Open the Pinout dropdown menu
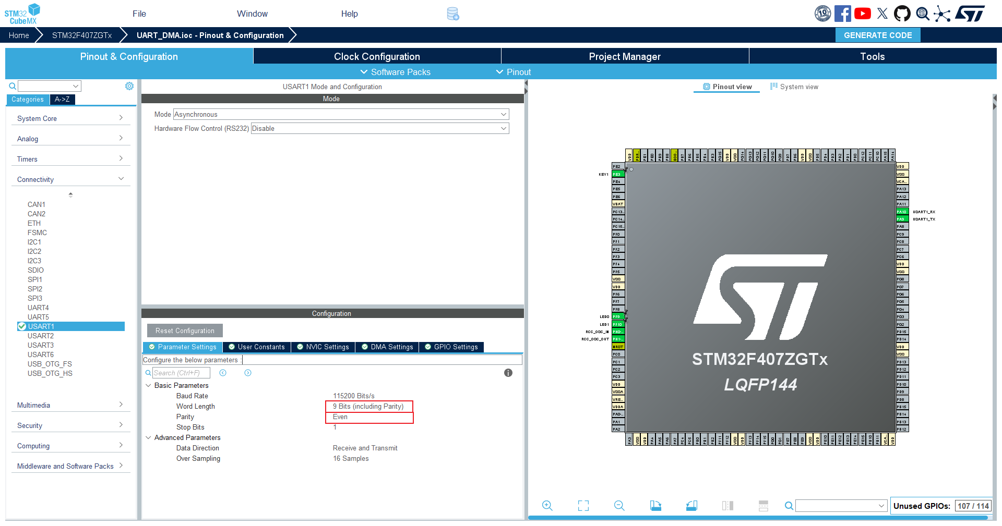1002x526 pixels. pyautogui.click(x=513, y=72)
